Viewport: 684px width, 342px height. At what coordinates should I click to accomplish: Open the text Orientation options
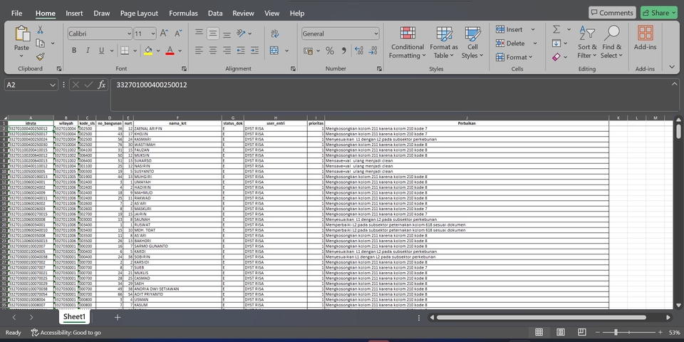[242, 33]
